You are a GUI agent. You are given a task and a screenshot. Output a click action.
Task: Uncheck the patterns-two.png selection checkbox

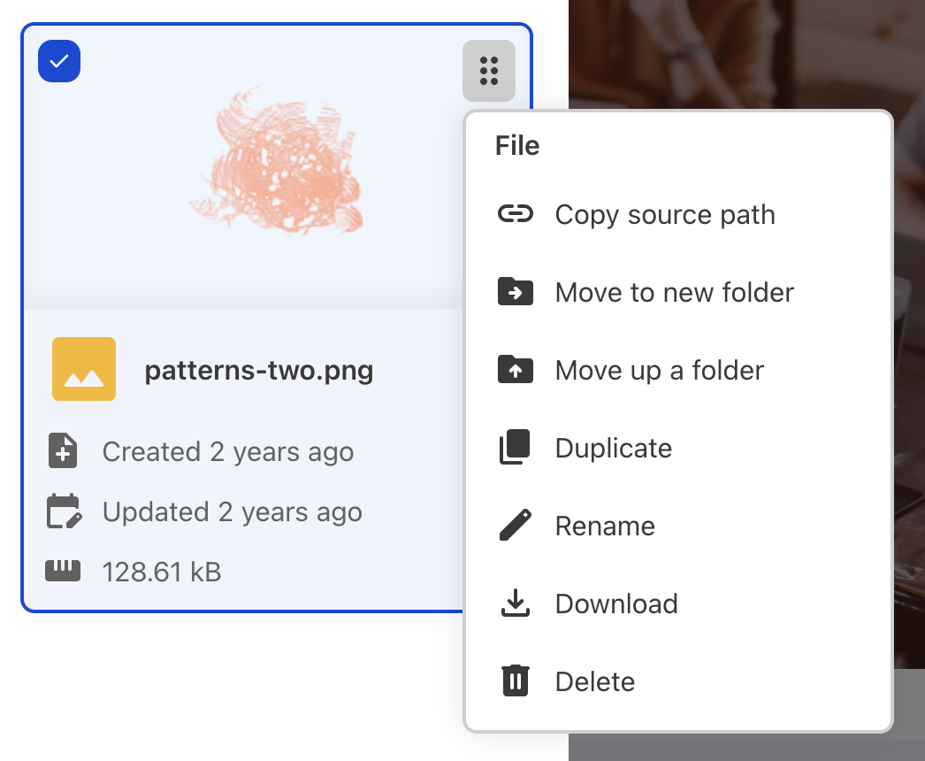click(x=59, y=61)
